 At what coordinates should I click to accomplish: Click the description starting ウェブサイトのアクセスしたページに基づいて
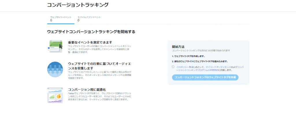[99, 75]
